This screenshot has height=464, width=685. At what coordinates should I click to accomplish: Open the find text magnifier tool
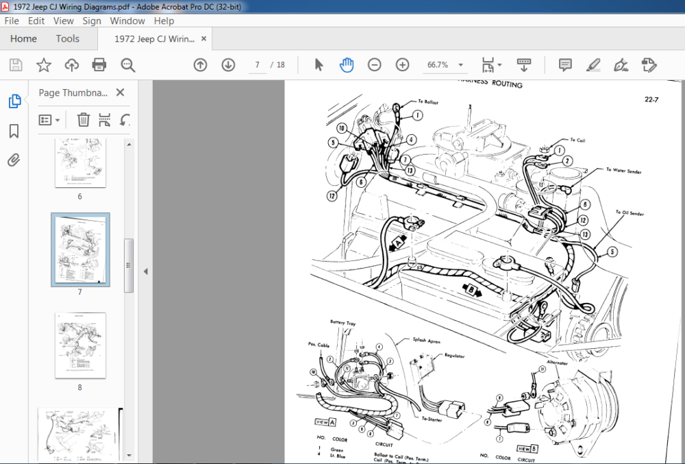coord(127,65)
